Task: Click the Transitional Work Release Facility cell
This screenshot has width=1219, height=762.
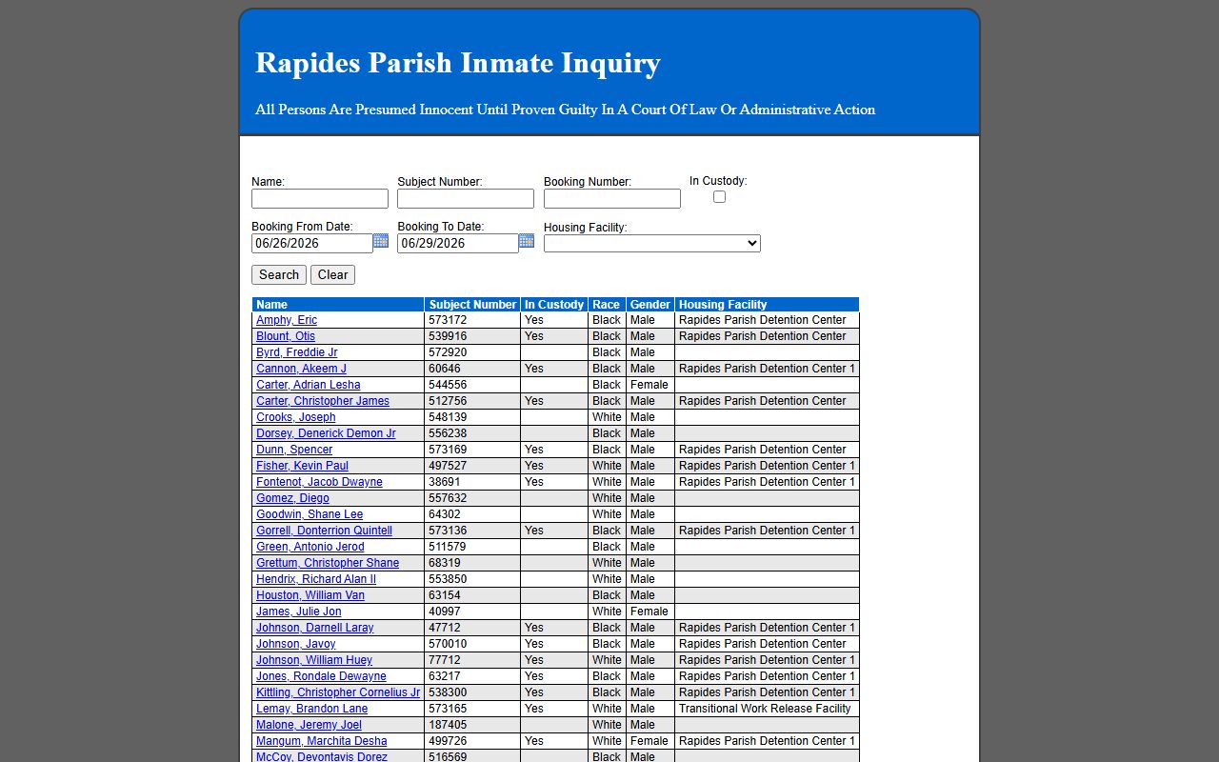Action: (767, 709)
